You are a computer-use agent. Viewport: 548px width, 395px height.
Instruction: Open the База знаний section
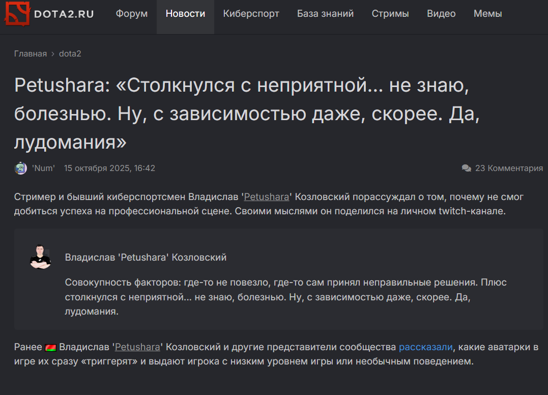coord(325,14)
